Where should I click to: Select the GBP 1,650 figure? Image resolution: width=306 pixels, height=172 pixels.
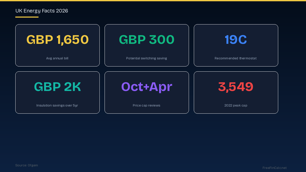tap(57, 40)
